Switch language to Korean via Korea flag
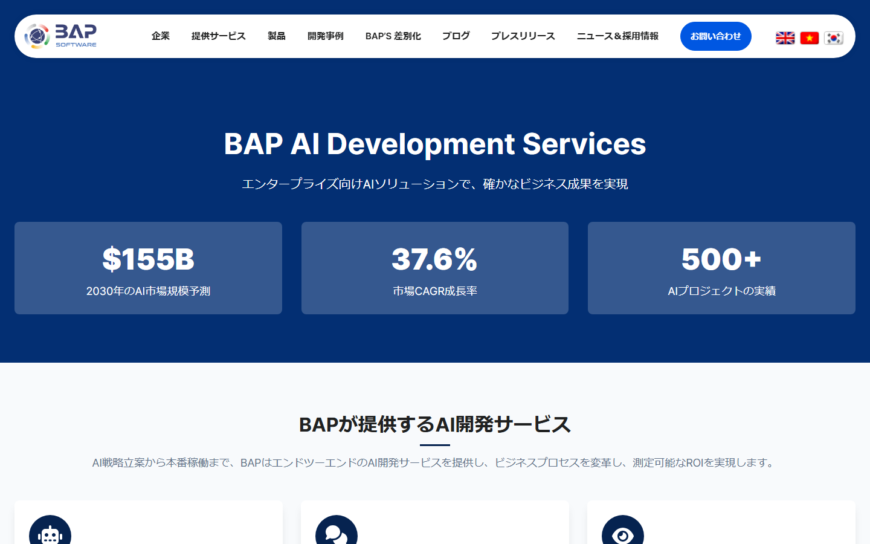The width and height of the screenshot is (870, 544). coord(834,38)
